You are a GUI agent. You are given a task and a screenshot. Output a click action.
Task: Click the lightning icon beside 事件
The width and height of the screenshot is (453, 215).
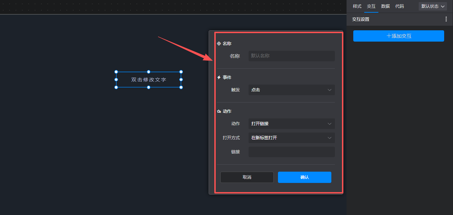pyautogui.click(x=219, y=78)
